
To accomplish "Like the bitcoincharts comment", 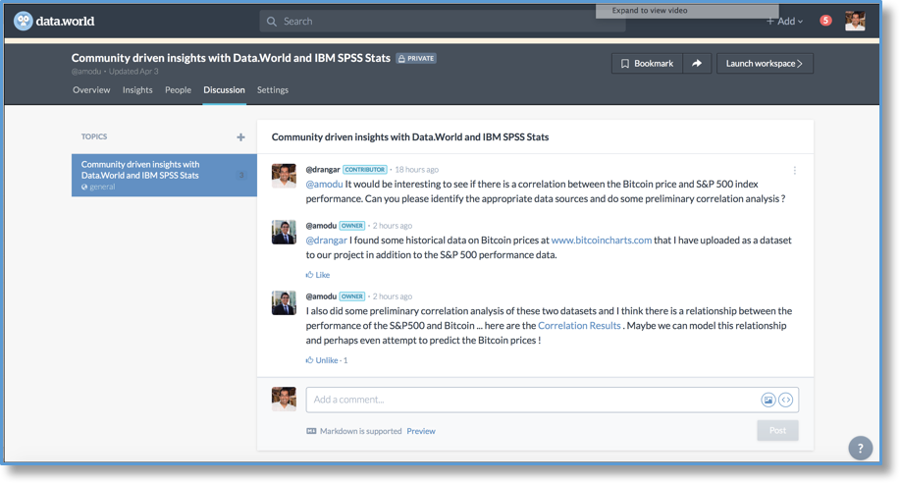I will tap(318, 275).
